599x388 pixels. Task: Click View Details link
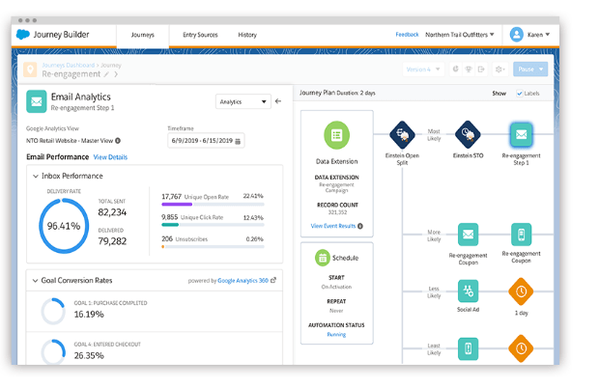point(110,157)
